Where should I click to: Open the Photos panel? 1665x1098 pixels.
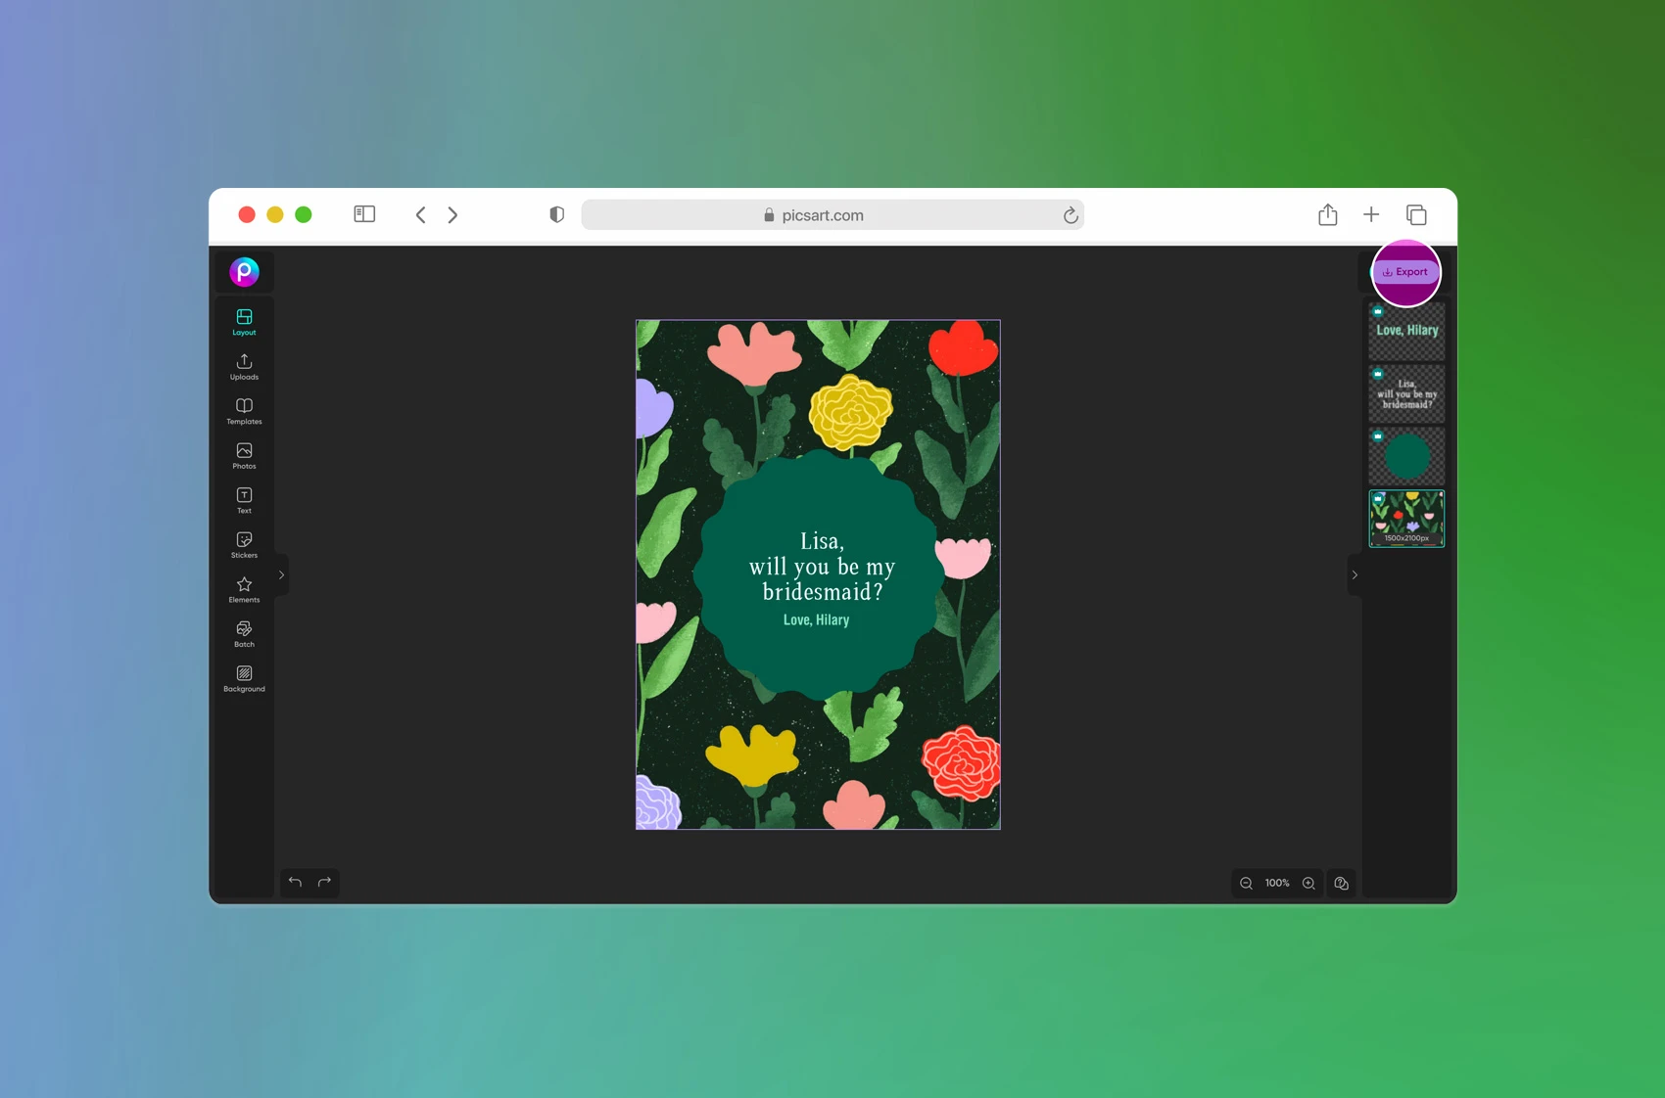243,454
